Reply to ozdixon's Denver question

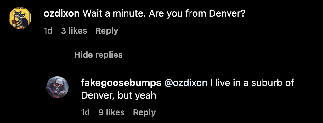click(x=107, y=31)
